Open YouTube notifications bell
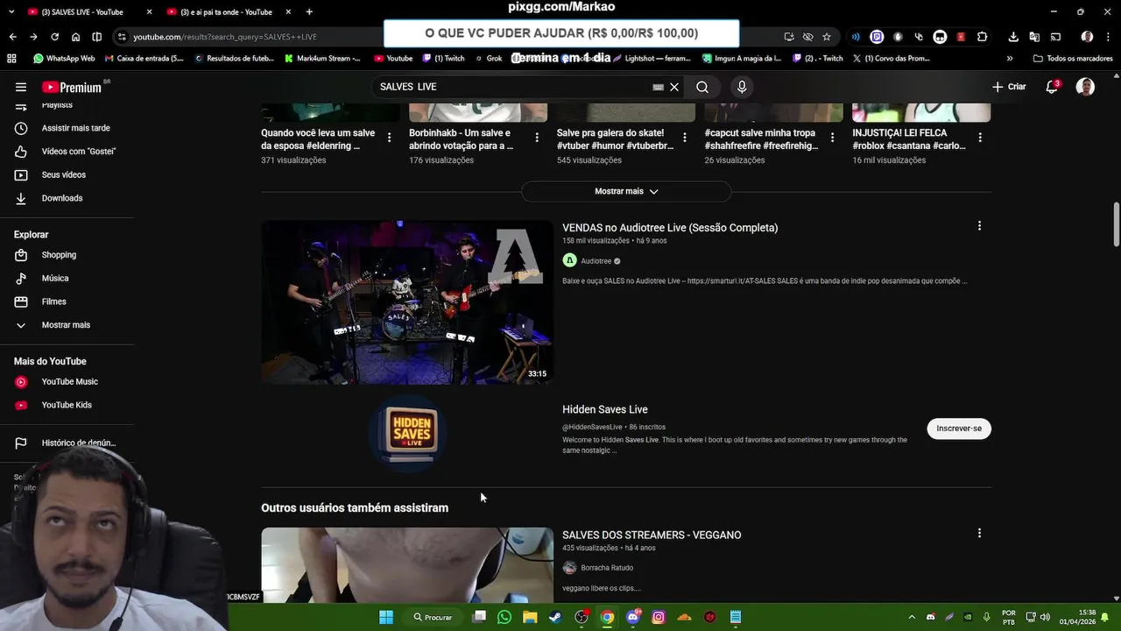 [x=1052, y=87]
